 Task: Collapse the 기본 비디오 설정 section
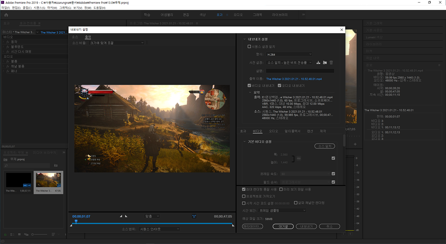click(x=244, y=142)
